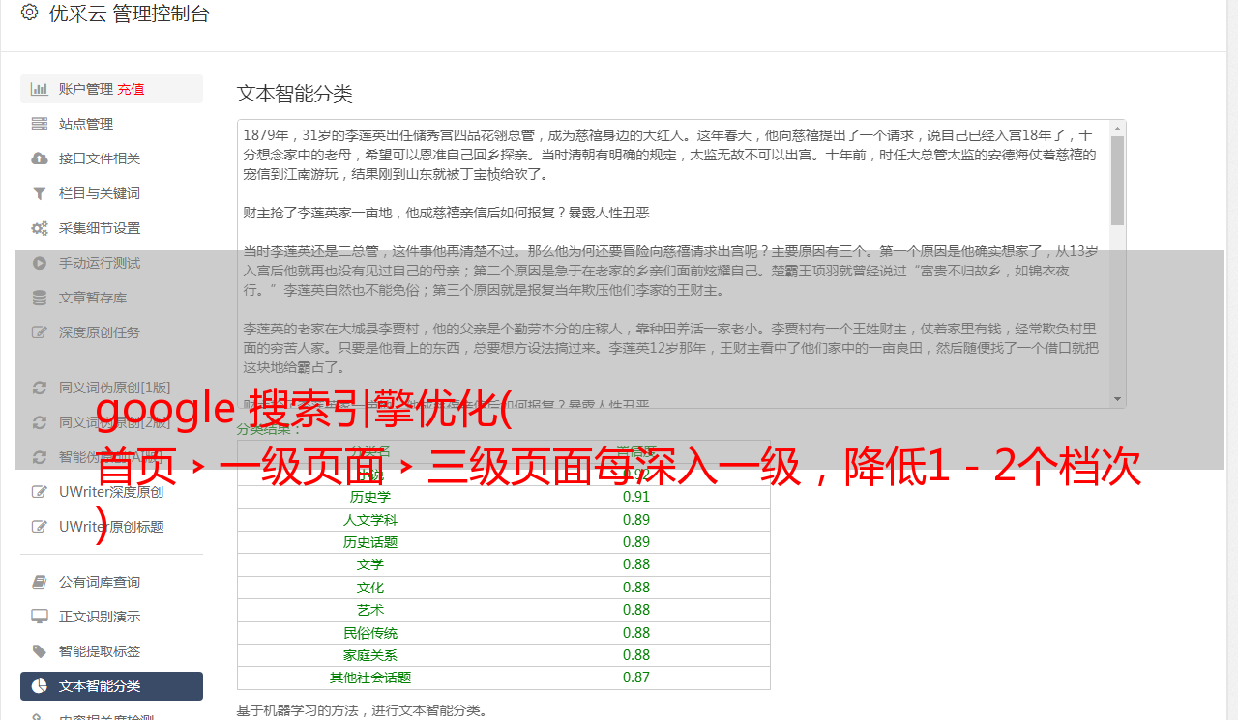Click the edit icon beside 深度原创任务
Viewport: 1238px width, 720px height.
point(40,332)
